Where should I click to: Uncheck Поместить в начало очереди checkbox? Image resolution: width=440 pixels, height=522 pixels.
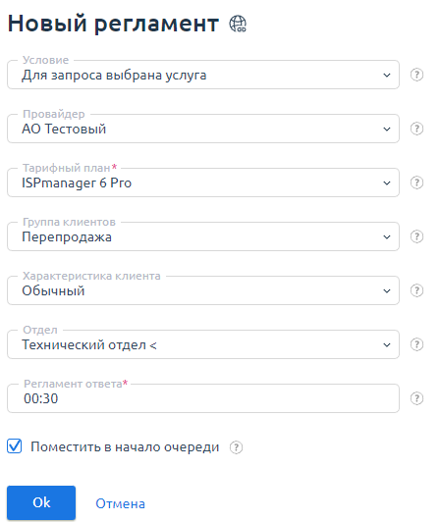pyautogui.click(x=15, y=446)
